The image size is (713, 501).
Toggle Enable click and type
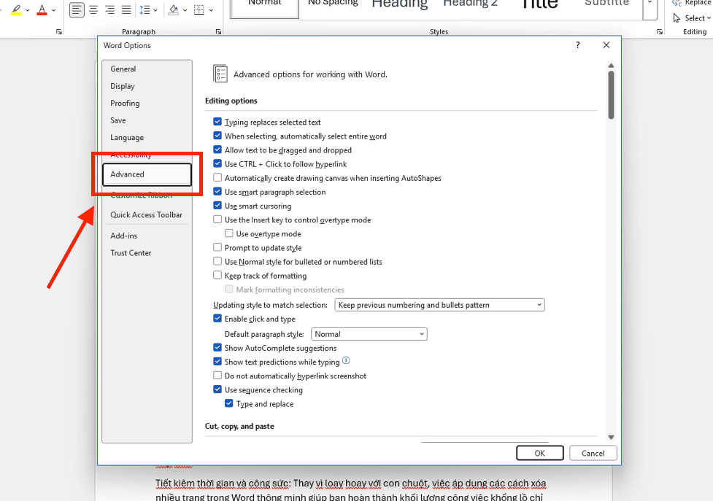[x=217, y=319]
